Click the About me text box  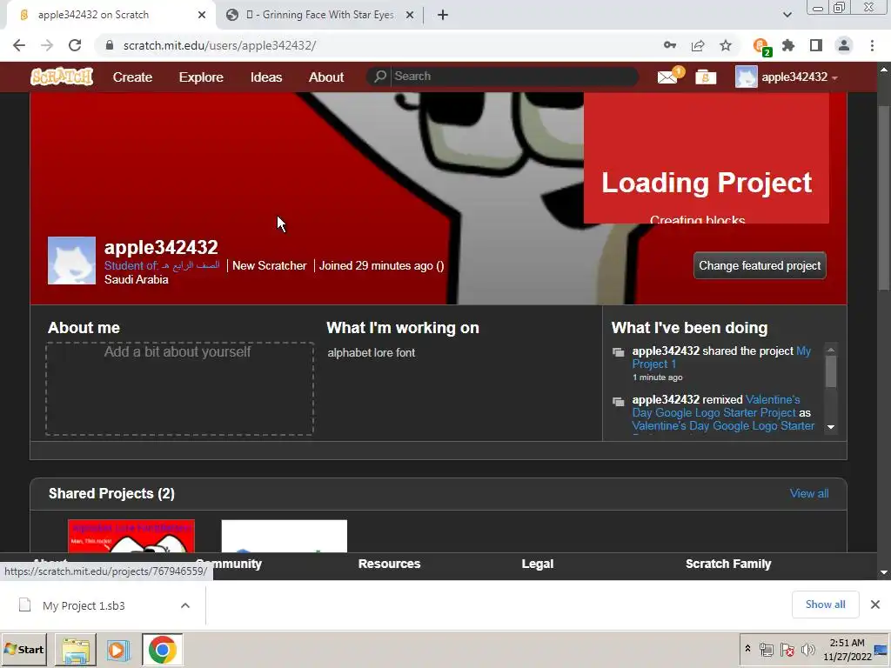pos(179,389)
